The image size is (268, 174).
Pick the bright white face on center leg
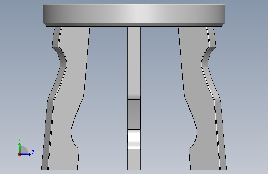[134, 139]
